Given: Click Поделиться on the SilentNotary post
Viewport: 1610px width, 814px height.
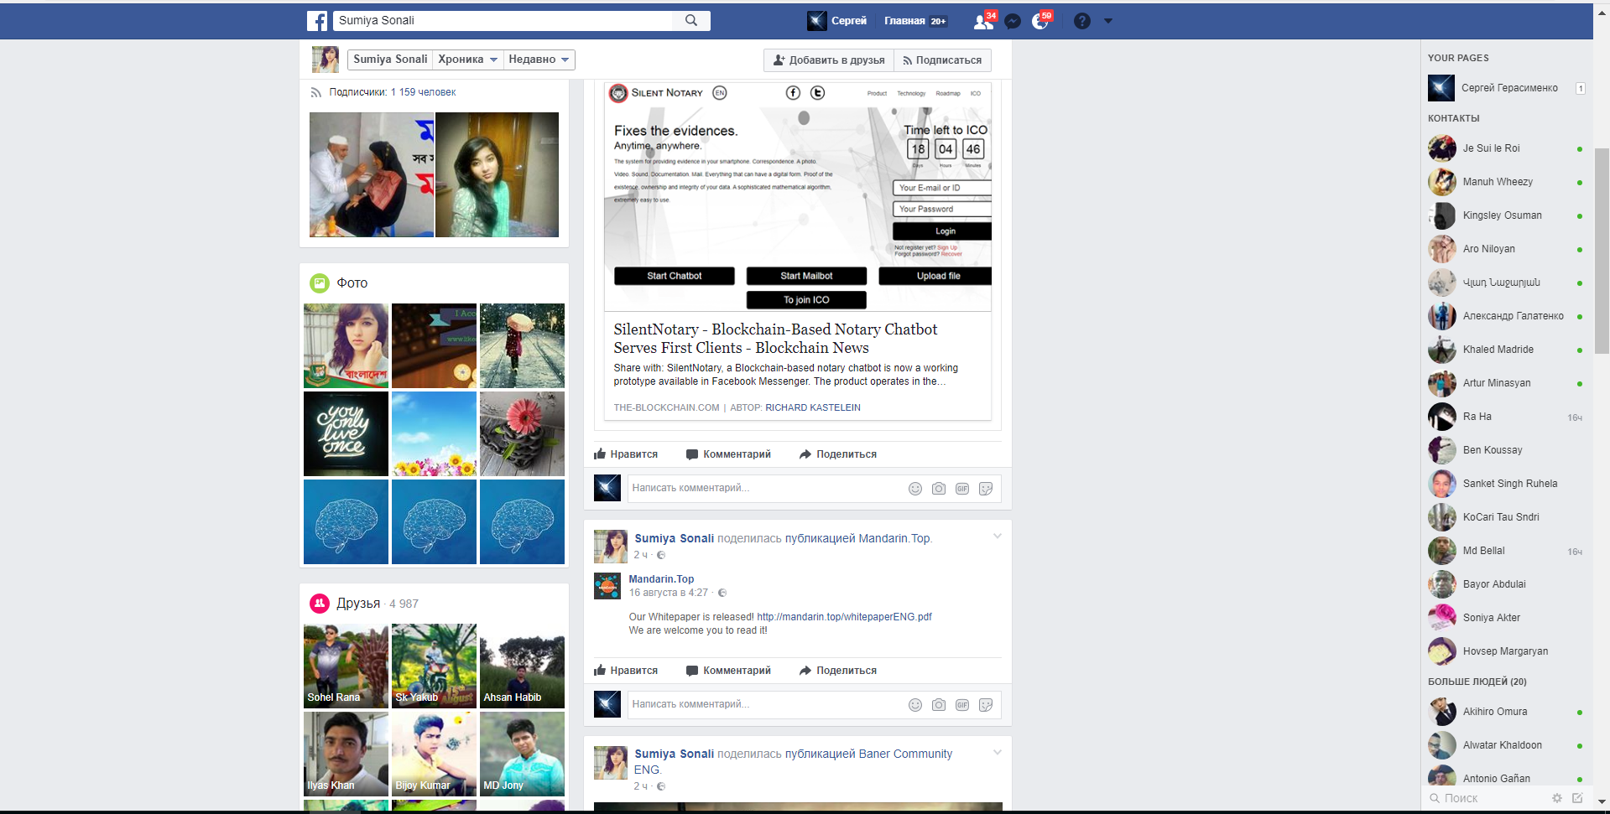Looking at the screenshot, I should [837, 454].
